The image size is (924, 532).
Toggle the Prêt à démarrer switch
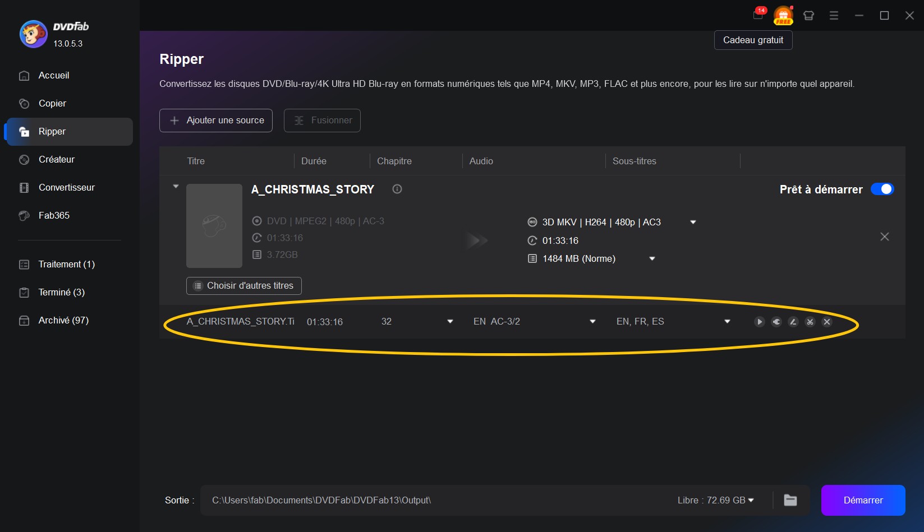click(882, 189)
